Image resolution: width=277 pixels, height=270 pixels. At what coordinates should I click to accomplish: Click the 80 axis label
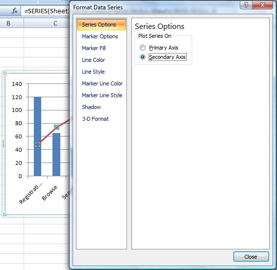tap(18, 123)
